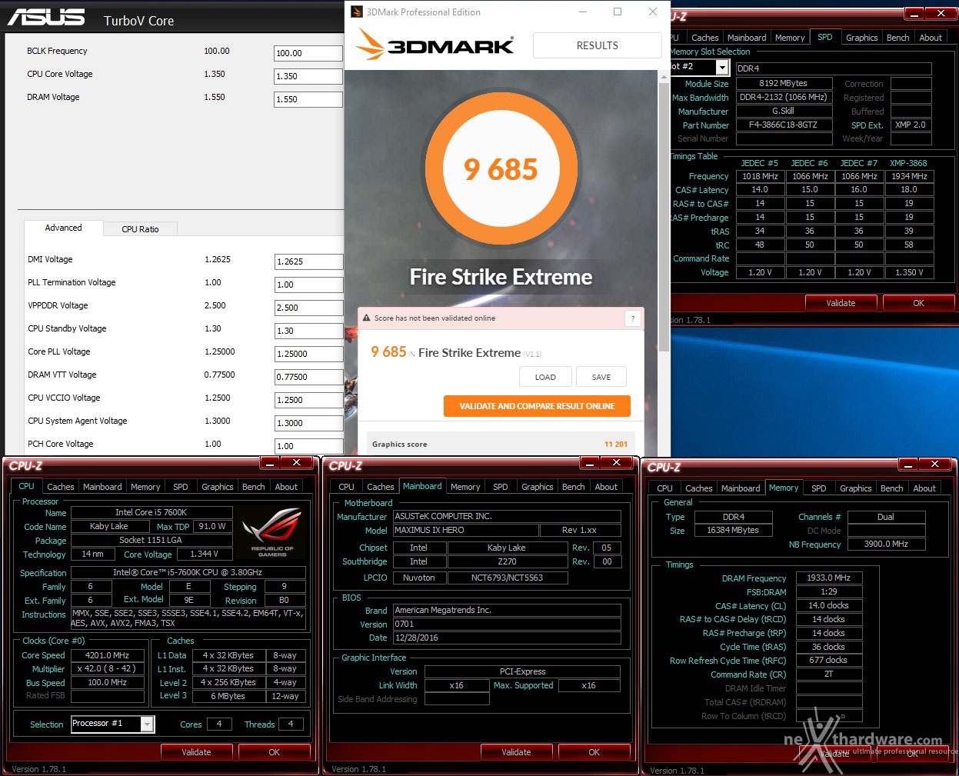The width and height of the screenshot is (959, 776).
Task: Click the 3DMark vertical scrollbar
Action: click(x=664, y=215)
